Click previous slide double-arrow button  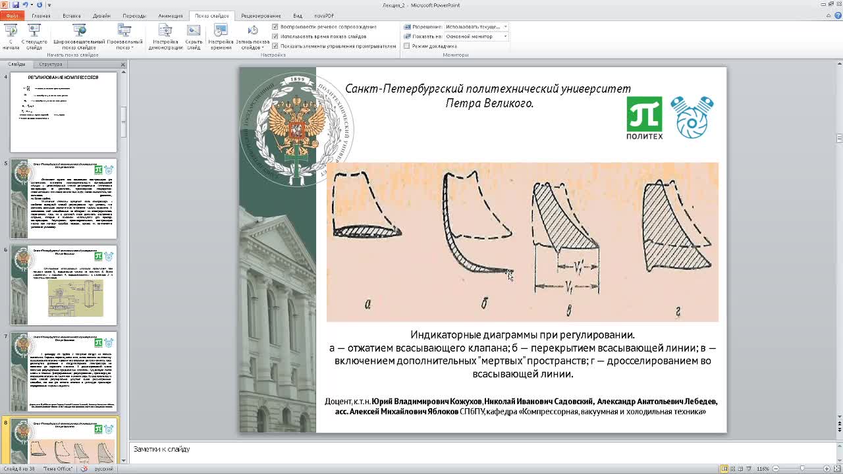coord(839,423)
